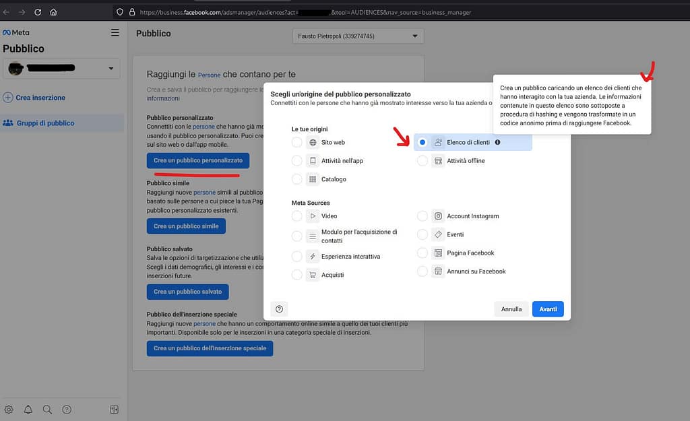The height and width of the screenshot is (421, 690).
Task: Select the Esperienza interattiva radio button
Action: (297, 257)
